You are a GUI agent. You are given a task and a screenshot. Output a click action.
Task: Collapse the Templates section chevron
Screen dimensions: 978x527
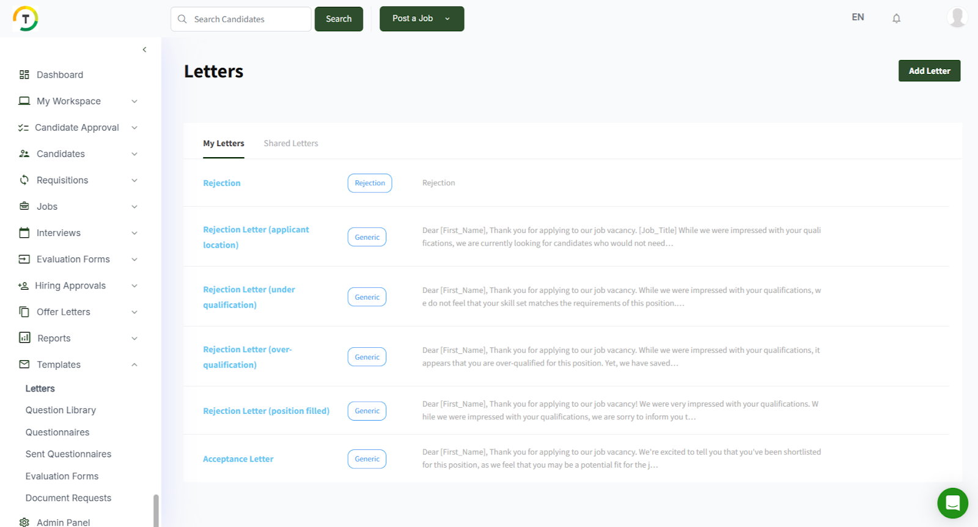pos(134,365)
